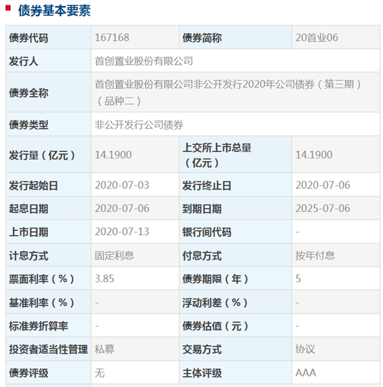Click the 按年付息 payment method value
The height and width of the screenshot is (387, 383).
315,255
